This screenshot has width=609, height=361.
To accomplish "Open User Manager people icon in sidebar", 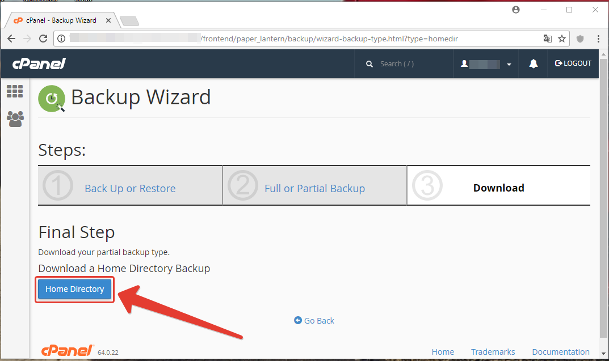I will tap(15, 118).
